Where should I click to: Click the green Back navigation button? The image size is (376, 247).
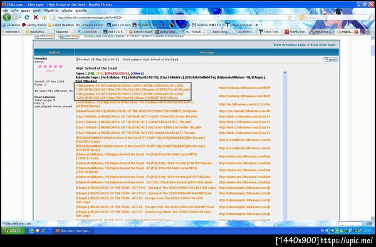click(7, 18)
